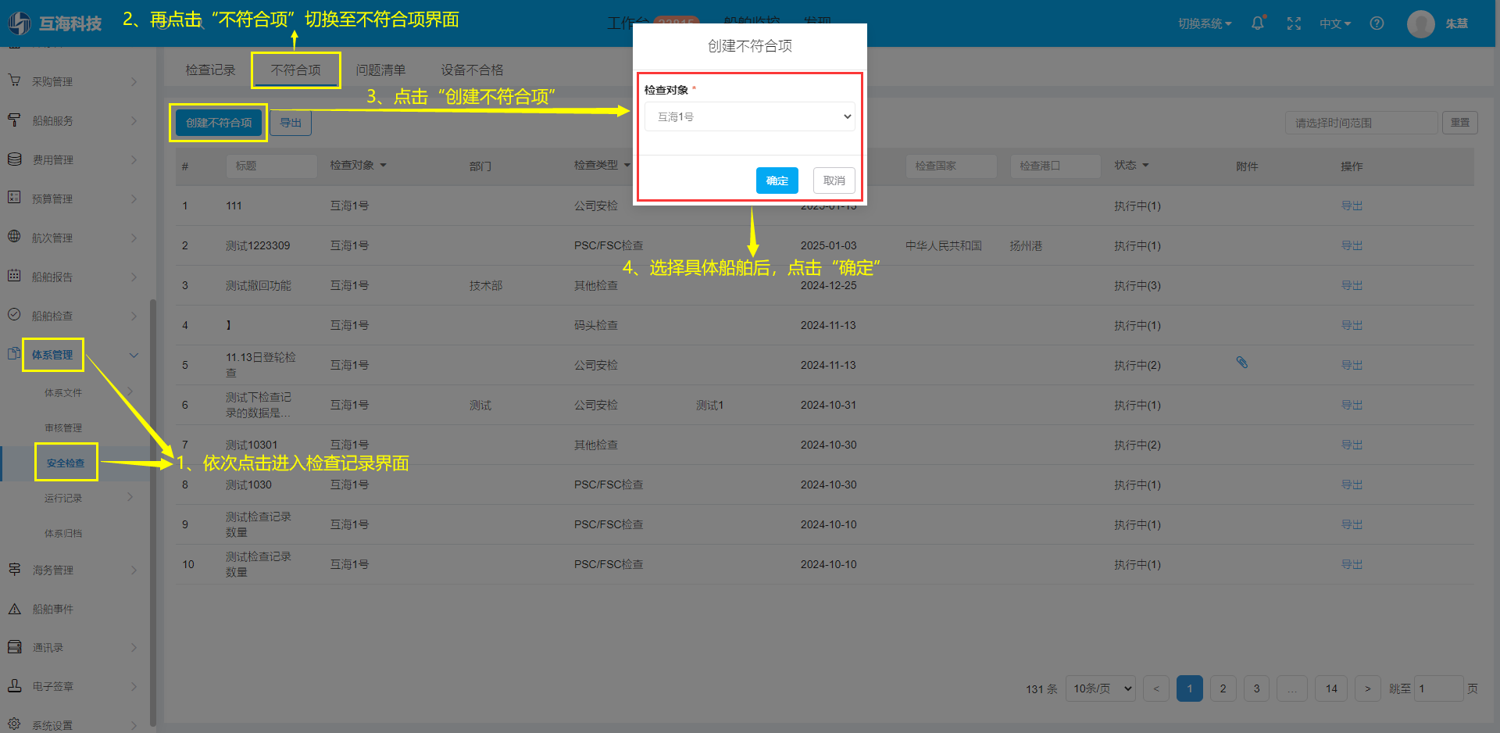Change 10条/页 page size selector

pyautogui.click(x=1101, y=688)
